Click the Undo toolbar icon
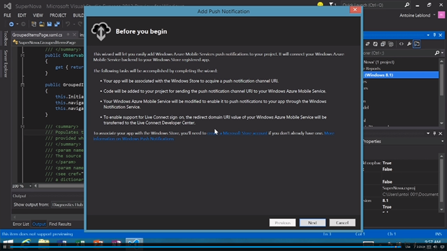The image size is (447, 251). tap(68, 24)
